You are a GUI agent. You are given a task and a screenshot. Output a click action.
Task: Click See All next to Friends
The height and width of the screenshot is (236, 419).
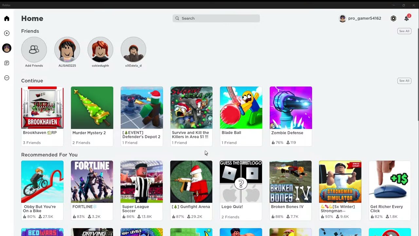404,31
